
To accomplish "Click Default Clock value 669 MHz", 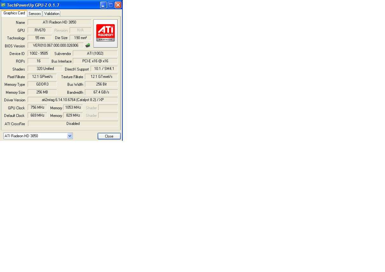I will 37,115.
